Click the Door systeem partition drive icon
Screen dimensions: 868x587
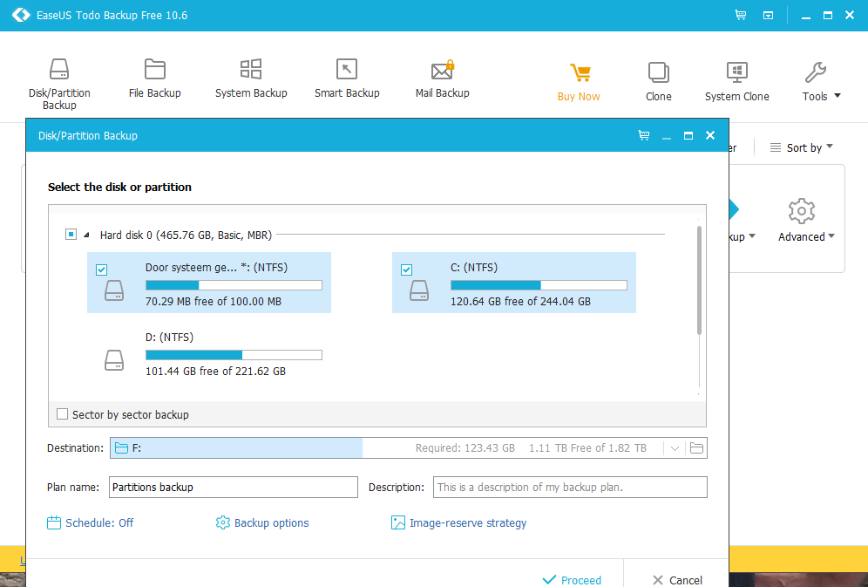114,290
